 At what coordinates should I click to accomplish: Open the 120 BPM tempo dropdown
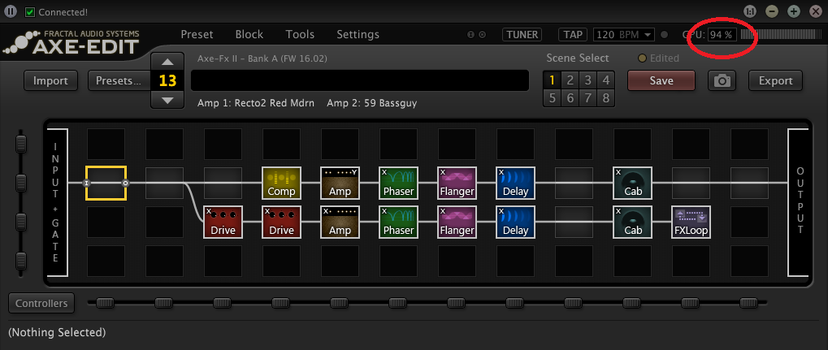point(623,35)
